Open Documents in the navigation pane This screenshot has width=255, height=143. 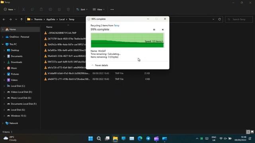pyautogui.click(x=16, y=56)
